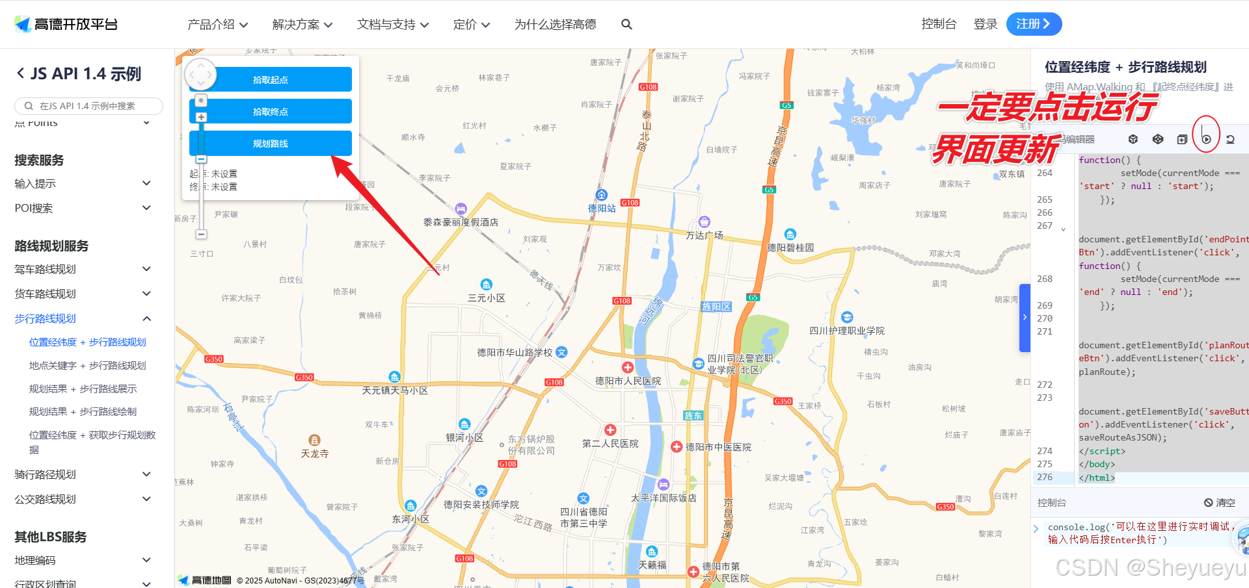Expand the 骑行路径规划 section
This screenshot has width=1249, height=588.
pos(147,474)
